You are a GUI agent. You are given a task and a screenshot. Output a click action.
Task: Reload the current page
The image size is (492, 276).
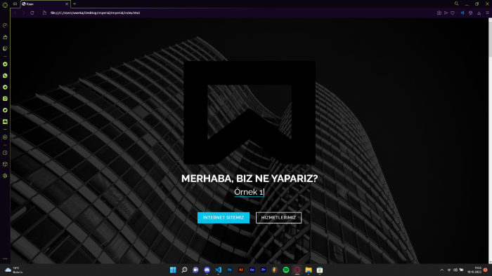32,13
